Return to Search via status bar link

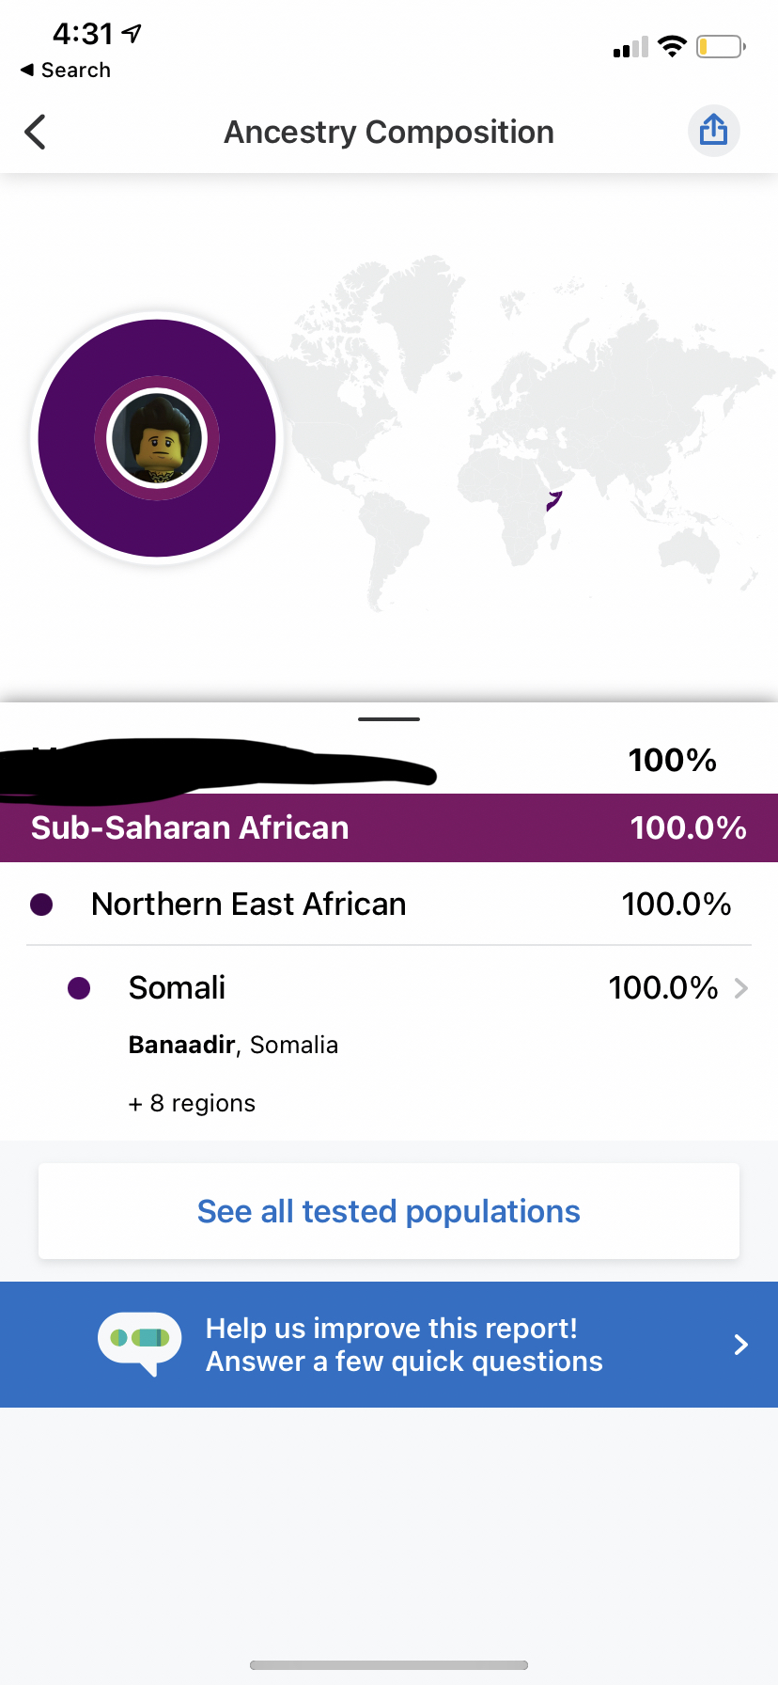pos(66,71)
